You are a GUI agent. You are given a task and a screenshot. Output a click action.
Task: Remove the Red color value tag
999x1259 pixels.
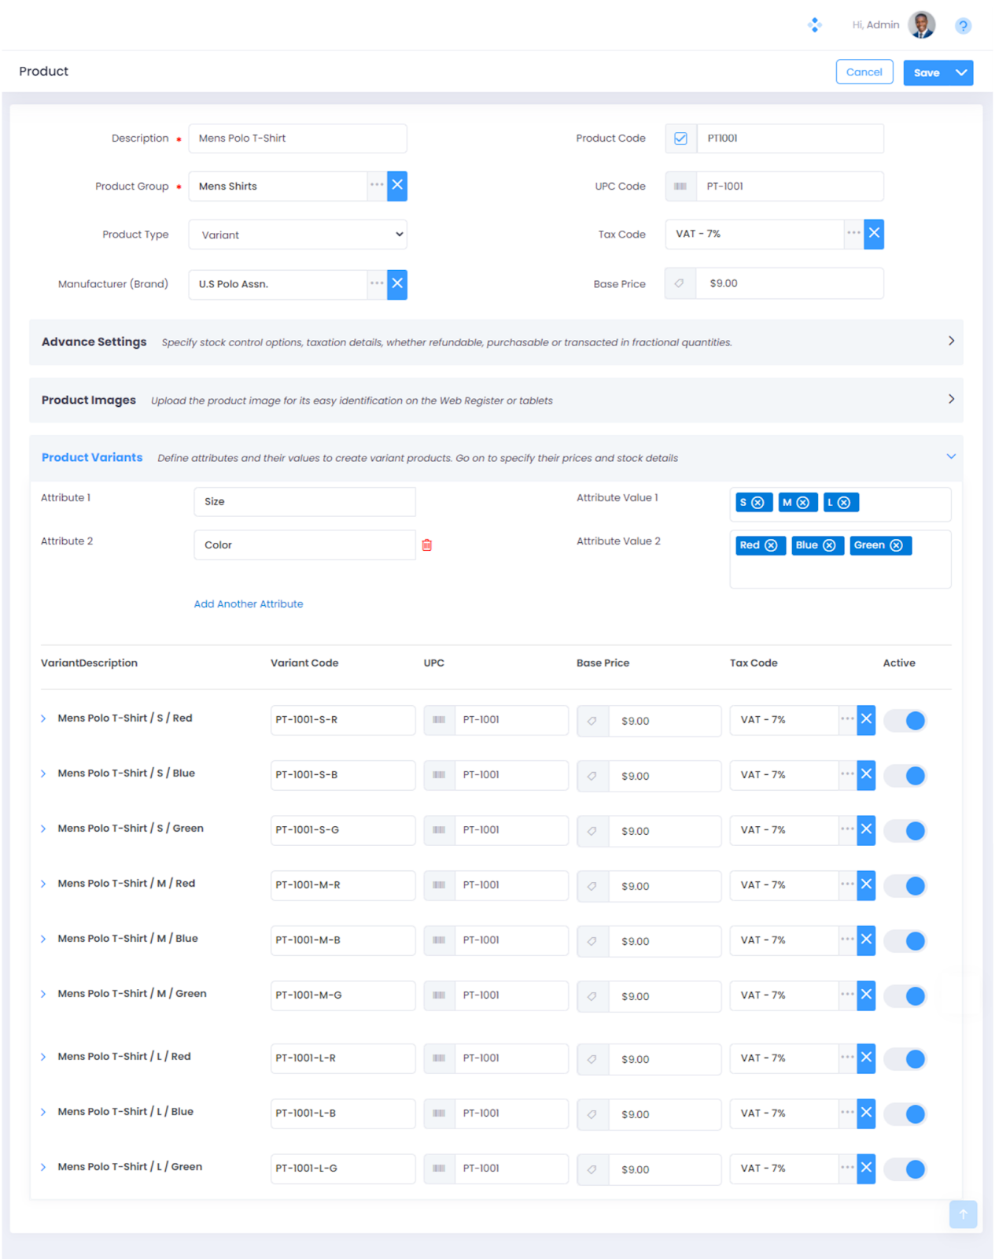click(x=771, y=545)
